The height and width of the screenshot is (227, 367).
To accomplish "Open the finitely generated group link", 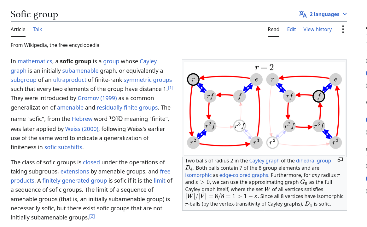I will (75, 181).
